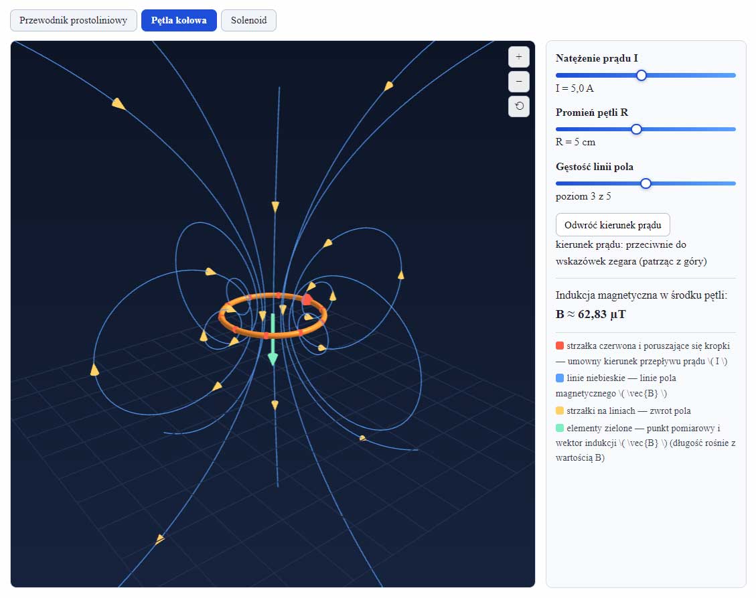Click the Promień pętli R label

(x=592, y=113)
